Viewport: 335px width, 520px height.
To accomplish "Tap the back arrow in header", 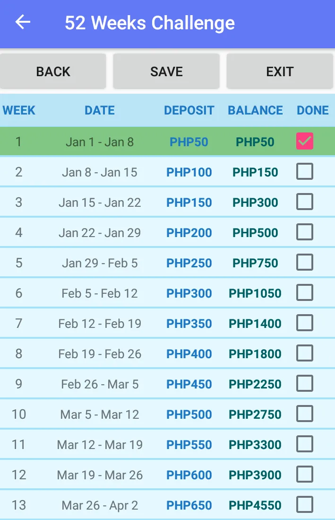I will [23, 23].
